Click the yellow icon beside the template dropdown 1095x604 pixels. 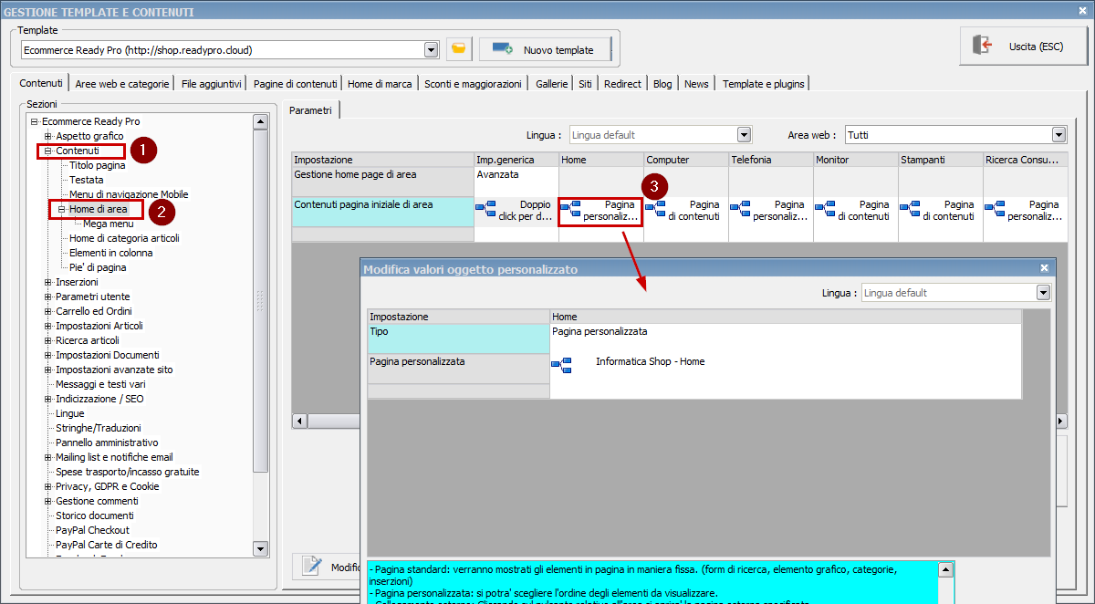(x=458, y=49)
